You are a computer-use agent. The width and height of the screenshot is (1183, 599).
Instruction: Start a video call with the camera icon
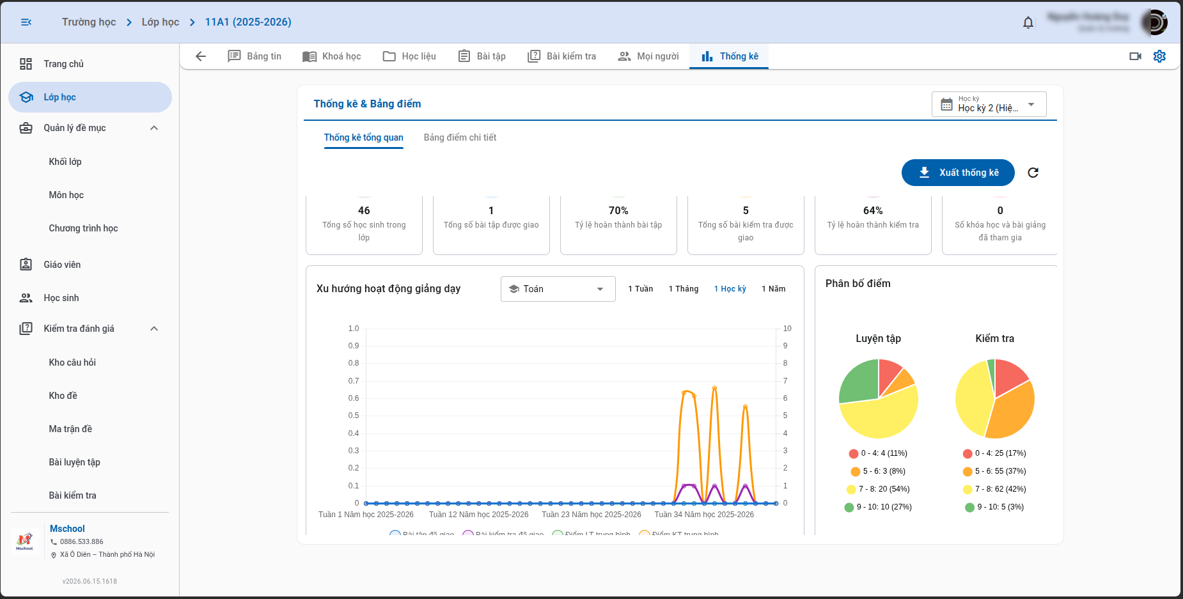(x=1136, y=56)
